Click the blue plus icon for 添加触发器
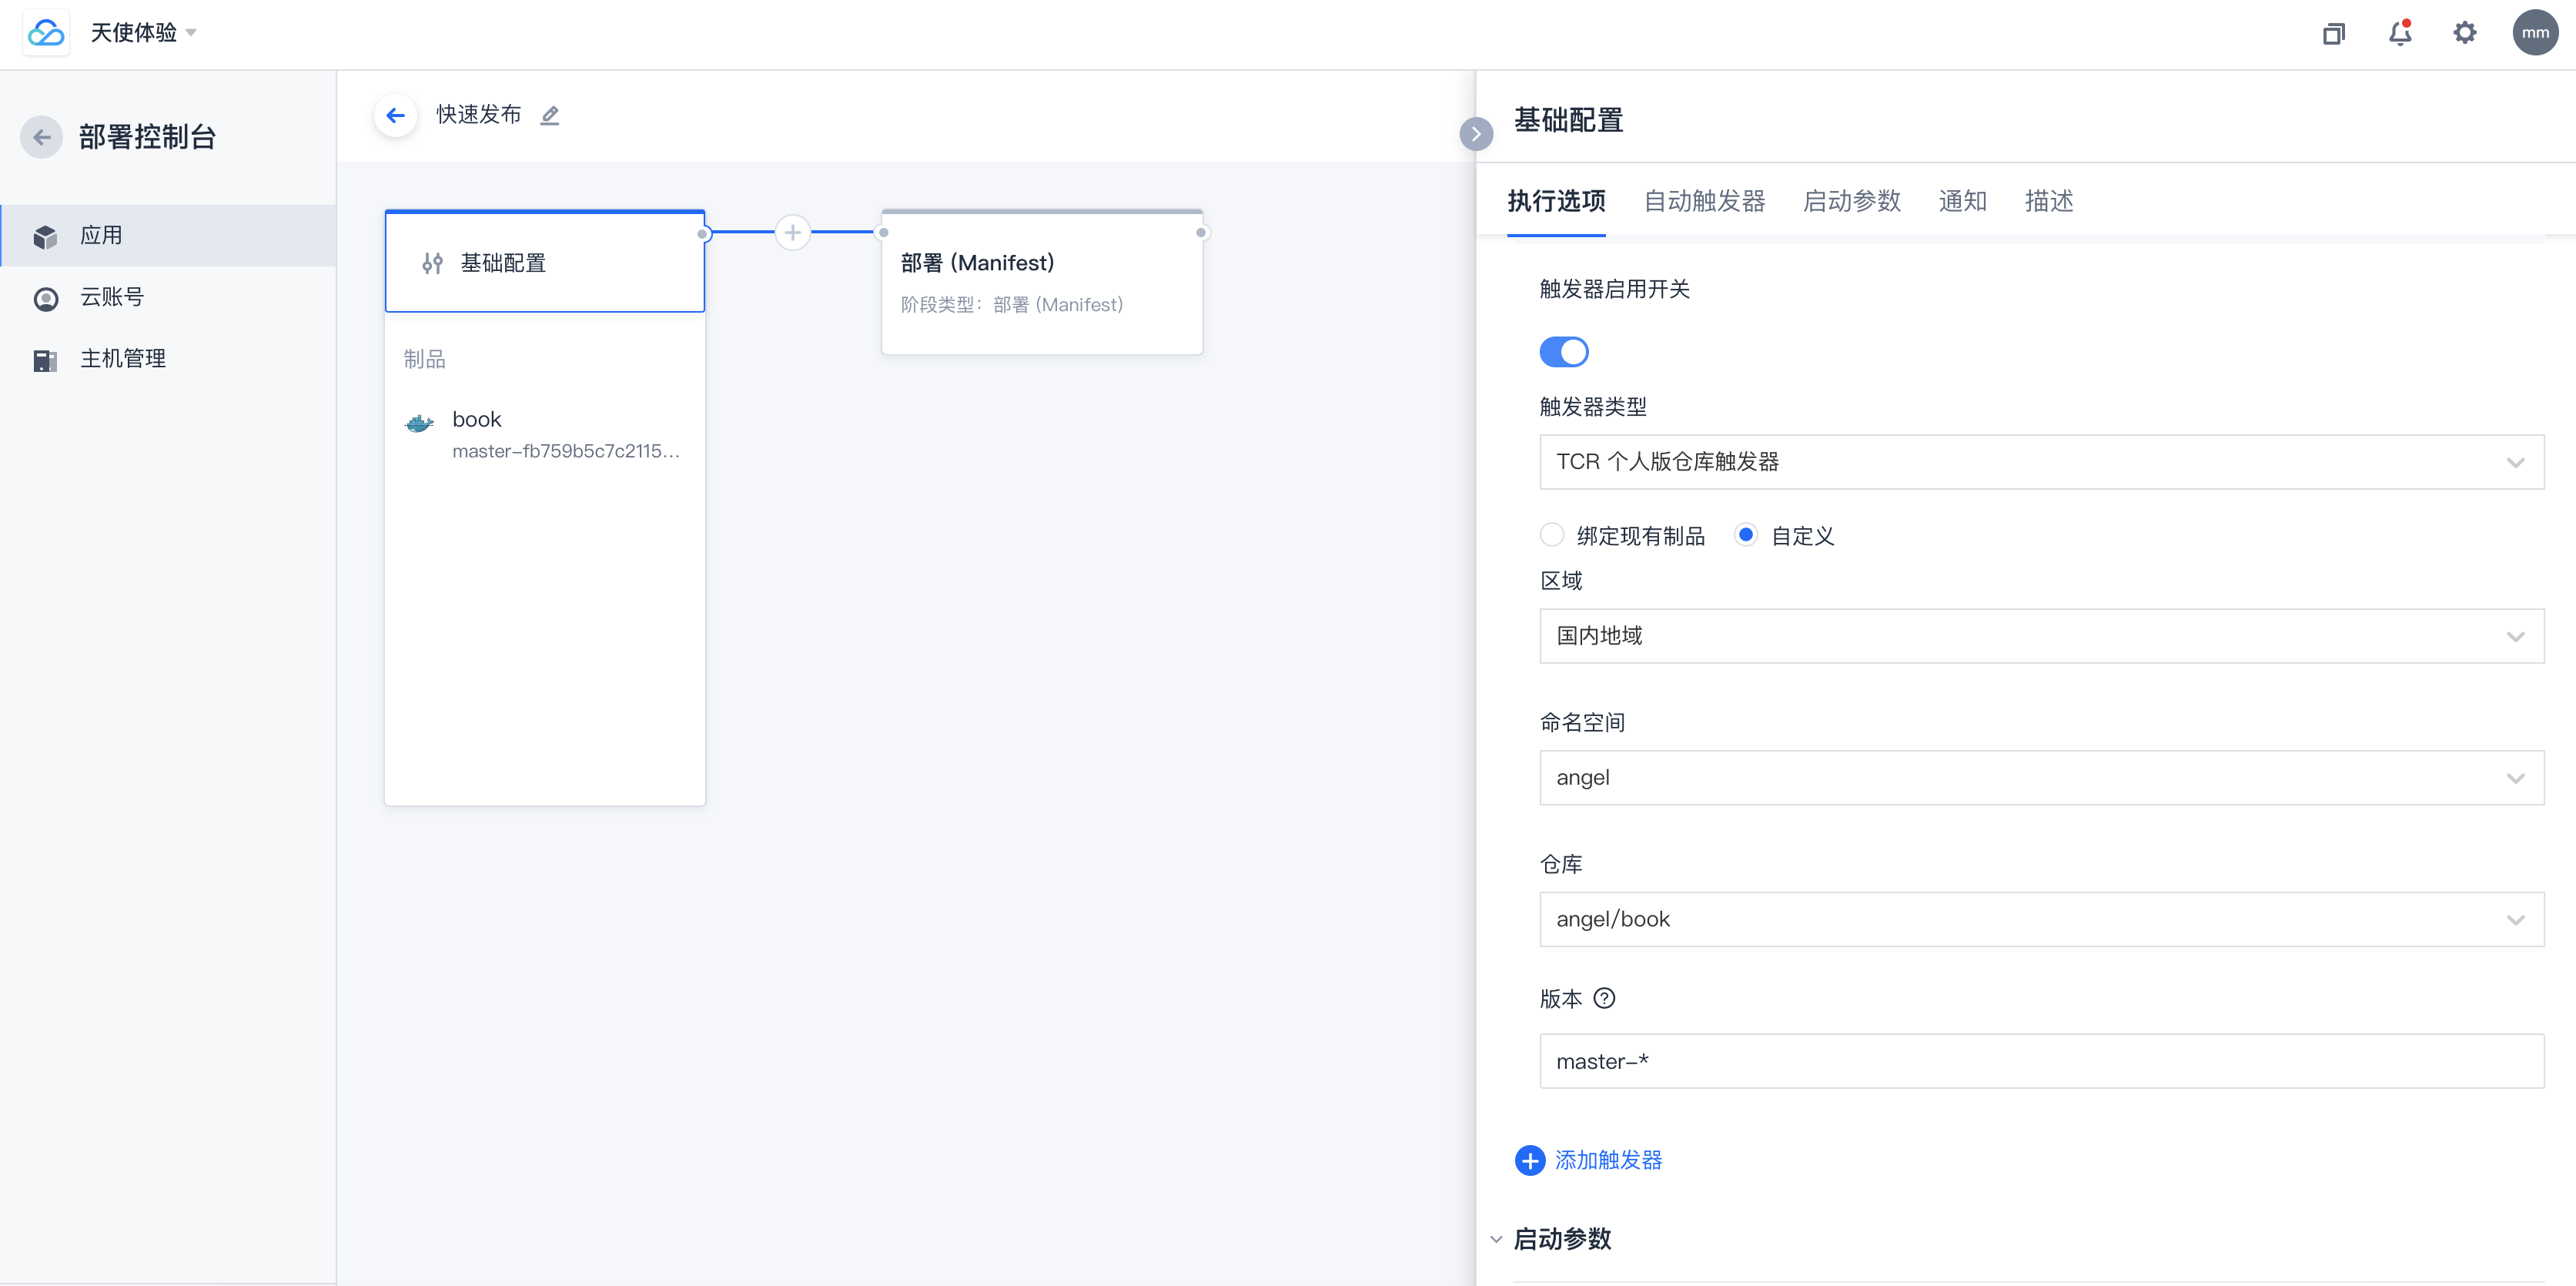This screenshot has width=2576, height=1286. pos(1529,1160)
